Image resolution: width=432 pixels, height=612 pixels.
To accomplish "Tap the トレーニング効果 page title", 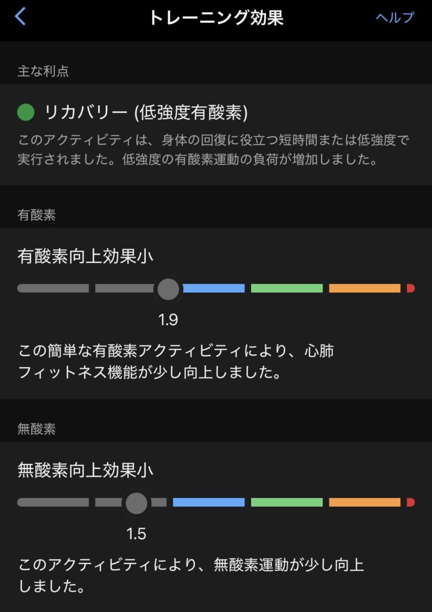I will [216, 17].
